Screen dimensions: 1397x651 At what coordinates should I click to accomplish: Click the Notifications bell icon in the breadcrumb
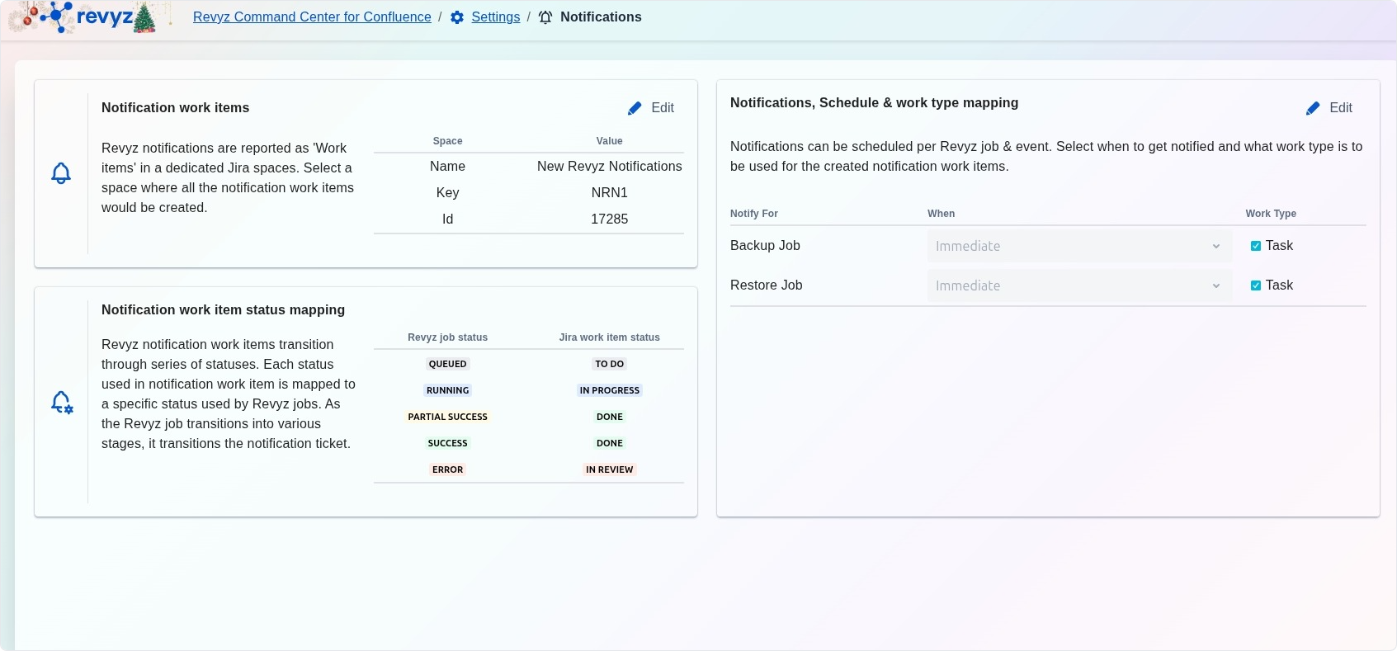click(x=545, y=17)
